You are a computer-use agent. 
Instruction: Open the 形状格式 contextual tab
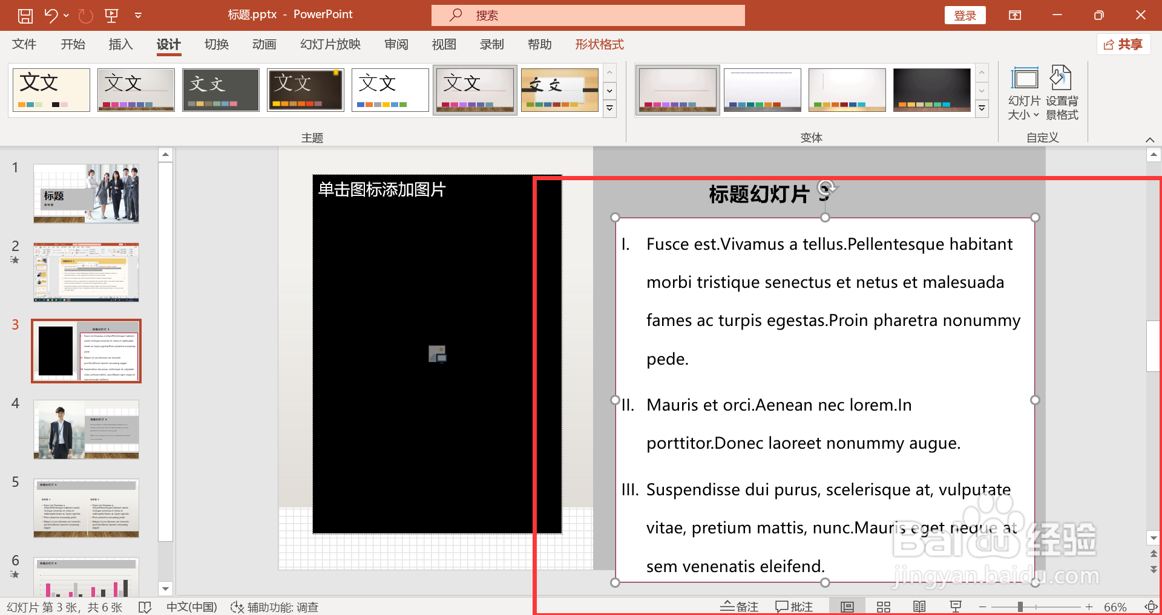[599, 44]
